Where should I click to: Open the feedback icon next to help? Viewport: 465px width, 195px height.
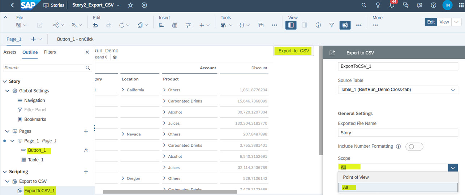point(419,5)
